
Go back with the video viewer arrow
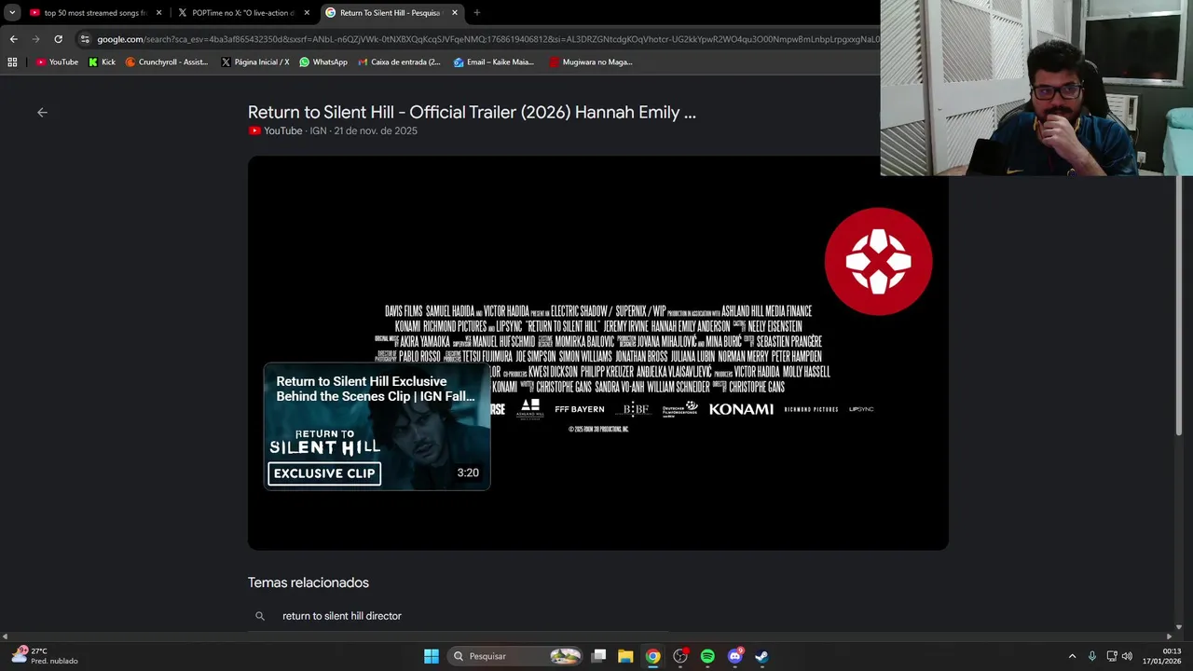pyautogui.click(x=42, y=113)
